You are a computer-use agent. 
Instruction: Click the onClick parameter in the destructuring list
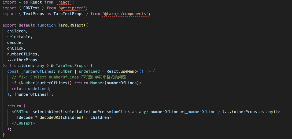tap(15, 48)
